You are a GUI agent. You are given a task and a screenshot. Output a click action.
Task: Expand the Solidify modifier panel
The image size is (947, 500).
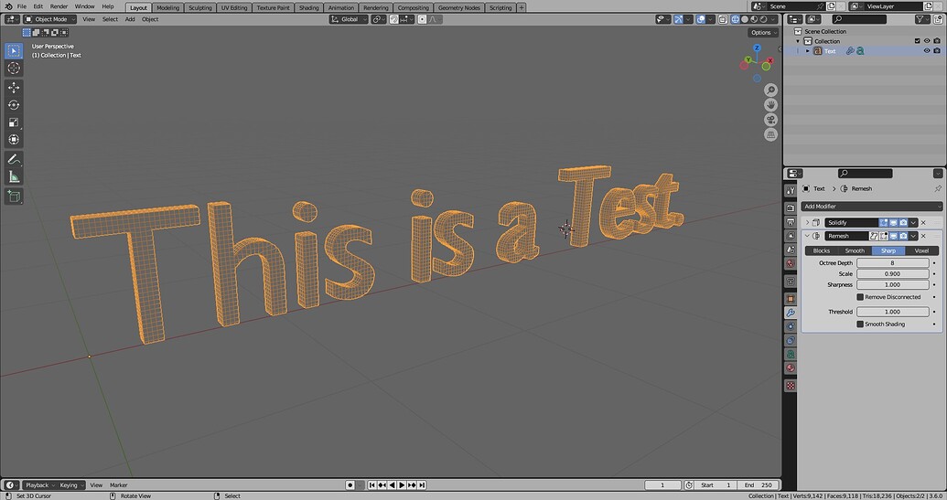[x=807, y=222]
